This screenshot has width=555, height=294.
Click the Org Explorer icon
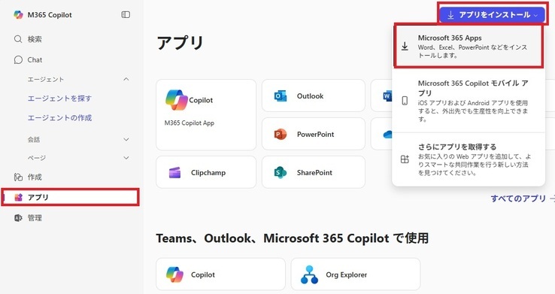point(309,274)
